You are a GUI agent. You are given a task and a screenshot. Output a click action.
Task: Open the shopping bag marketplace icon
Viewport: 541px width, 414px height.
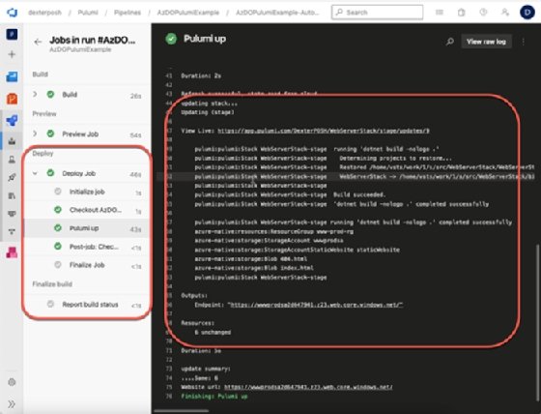click(x=462, y=13)
